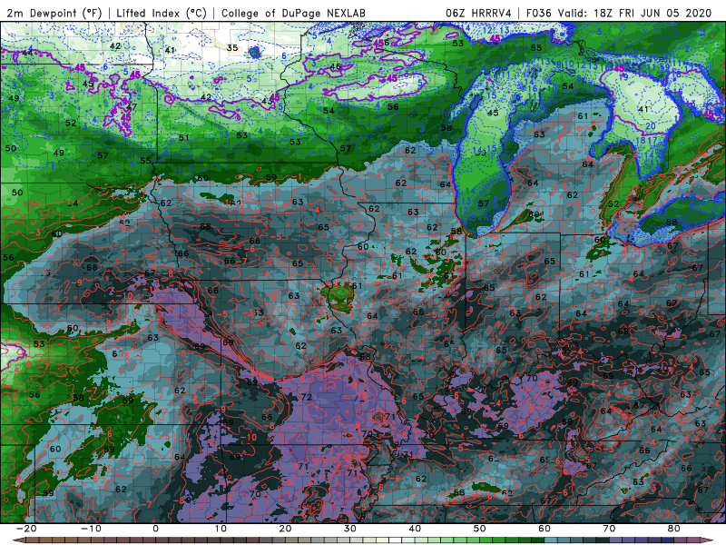Pick the purple segment on the color bar above 70
This screenshot has height=545, width=726.
click(616, 540)
